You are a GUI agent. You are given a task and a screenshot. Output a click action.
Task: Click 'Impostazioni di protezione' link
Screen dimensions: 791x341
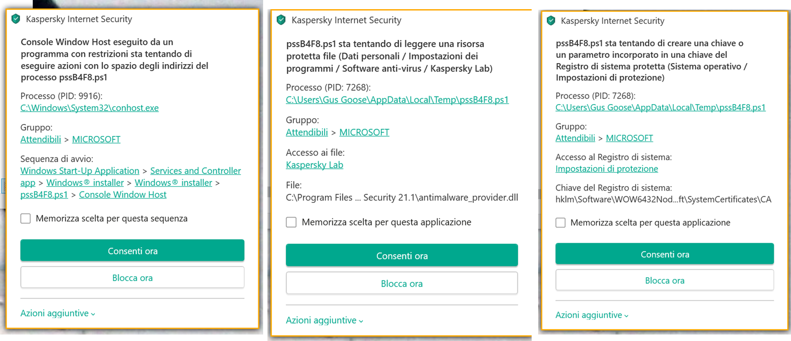click(x=607, y=169)
